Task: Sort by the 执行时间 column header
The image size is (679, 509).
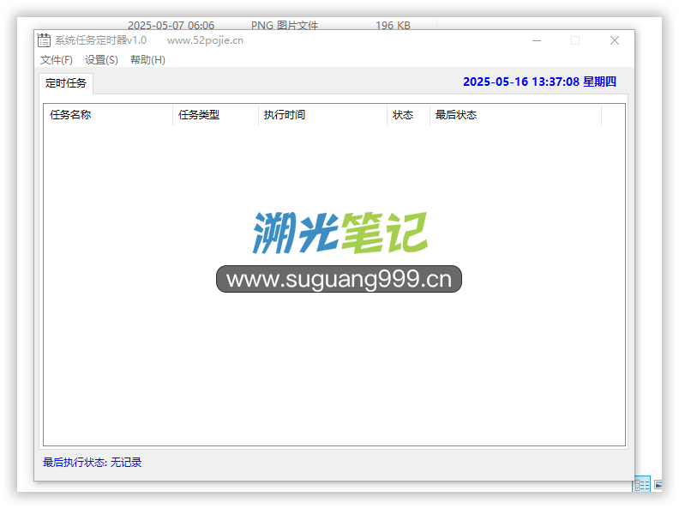Action: 322,115
